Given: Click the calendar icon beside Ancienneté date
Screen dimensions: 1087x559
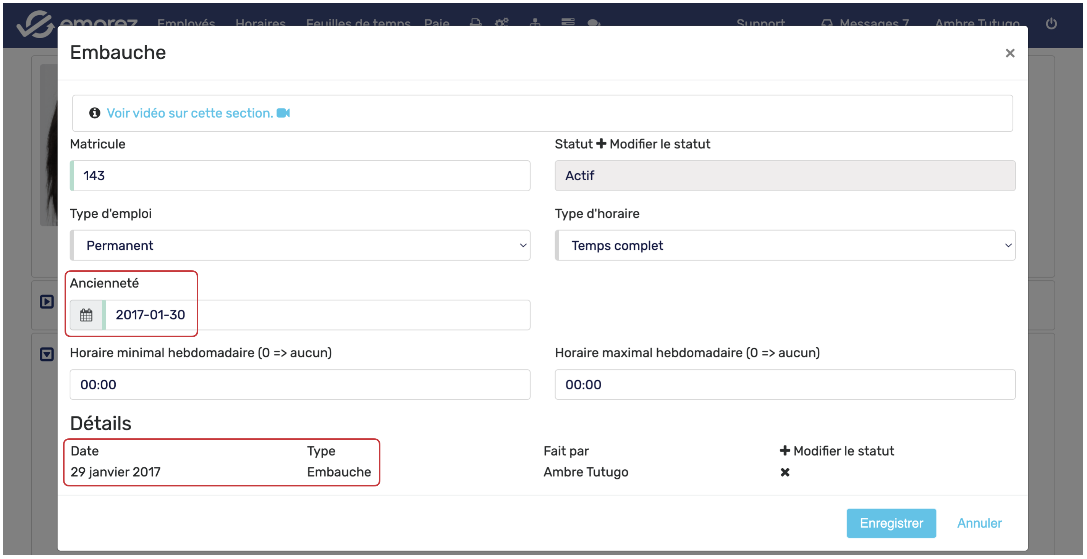Looking at the screenshot, I should coord(86,315).
